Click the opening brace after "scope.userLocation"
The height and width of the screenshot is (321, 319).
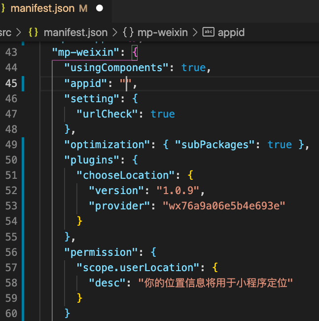point(215,268)
